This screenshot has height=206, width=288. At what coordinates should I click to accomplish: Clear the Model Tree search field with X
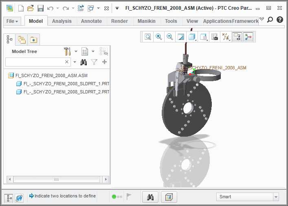pos(67,62)
